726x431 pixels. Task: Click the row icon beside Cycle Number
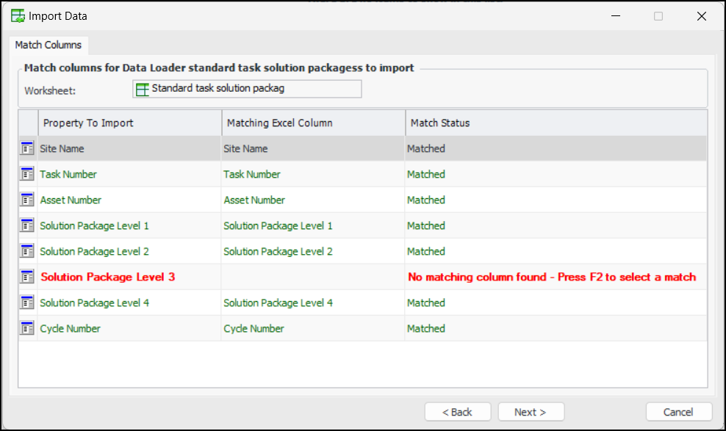[27, 328]
